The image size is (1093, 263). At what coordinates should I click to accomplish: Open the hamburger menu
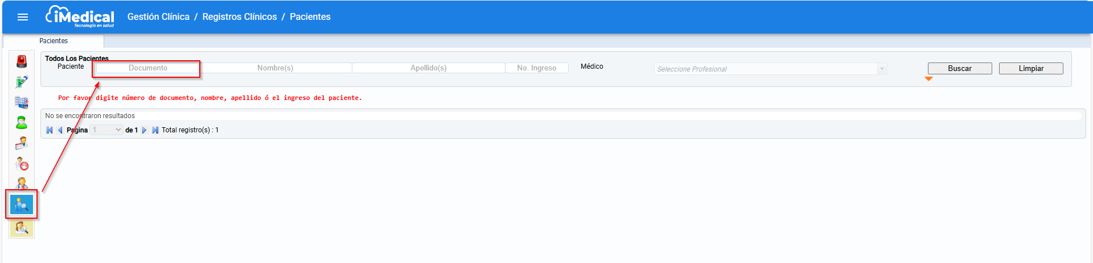(x=23, y=17)
